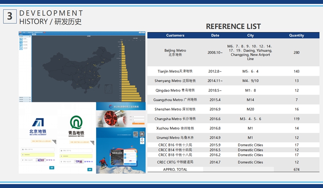The image size is (323, 188).
Task: Click the teal login button under Qingdao Metro form
Action: tap(90, 169)
